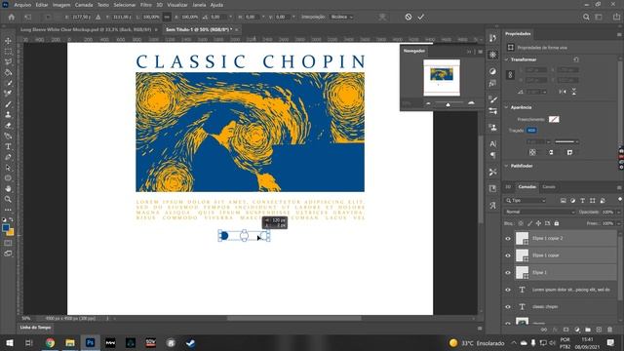Select the Ellipse shape tool

point(8,177)
